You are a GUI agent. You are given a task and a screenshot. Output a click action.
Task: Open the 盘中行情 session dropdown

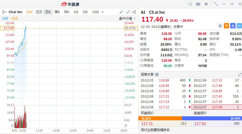coord(127,18)
